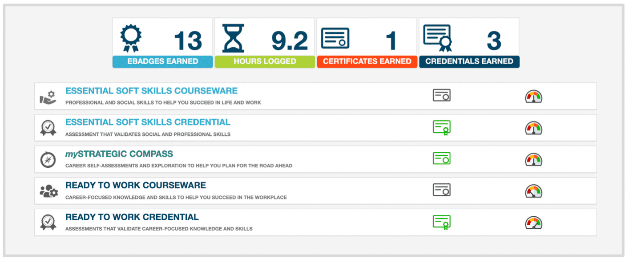Image resolution: width=629 pixels, height=259 pixels.
Task: Click the gauge icon for Essential Soft Skills Courseware
Action: [533, 97]
